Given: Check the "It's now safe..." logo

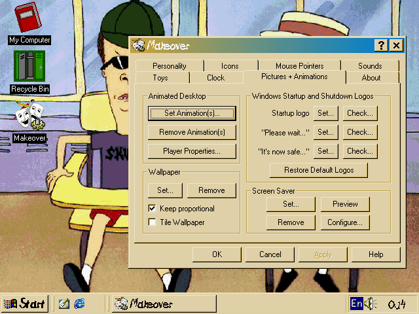Looking at the screenshot, I should pyautogui.click(x=360, y=151).
